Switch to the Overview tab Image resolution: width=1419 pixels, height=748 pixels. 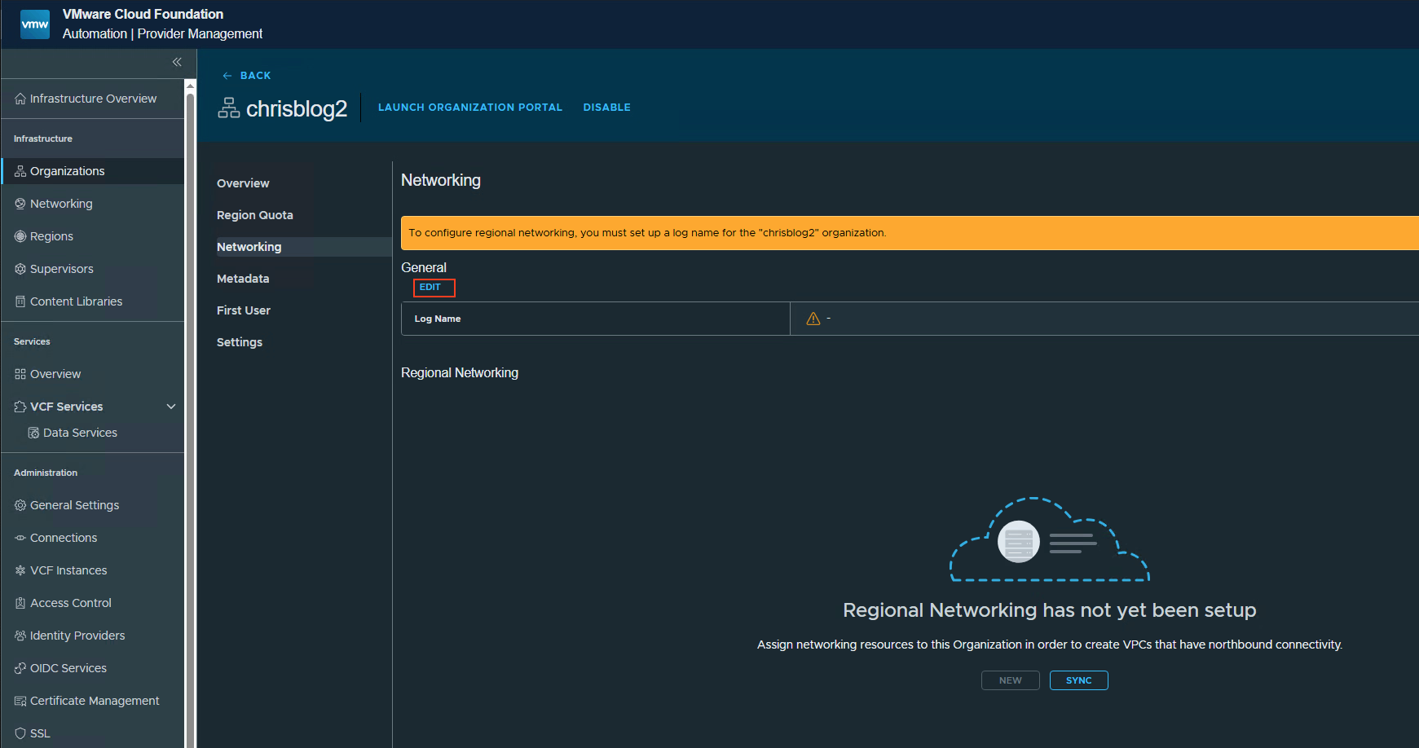pyautogui.click(x=243, y=183)
